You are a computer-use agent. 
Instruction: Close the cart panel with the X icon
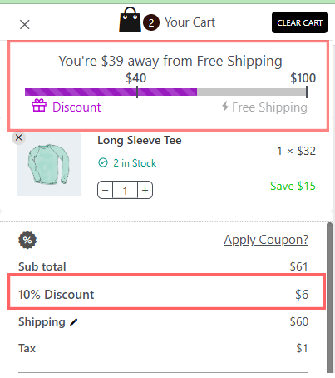point(25,25)
